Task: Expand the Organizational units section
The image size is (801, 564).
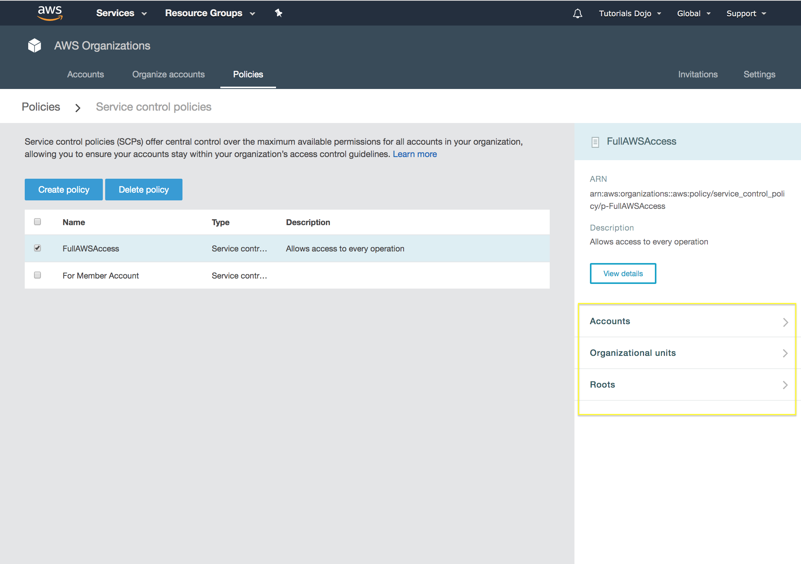Action: pos(687,353)
